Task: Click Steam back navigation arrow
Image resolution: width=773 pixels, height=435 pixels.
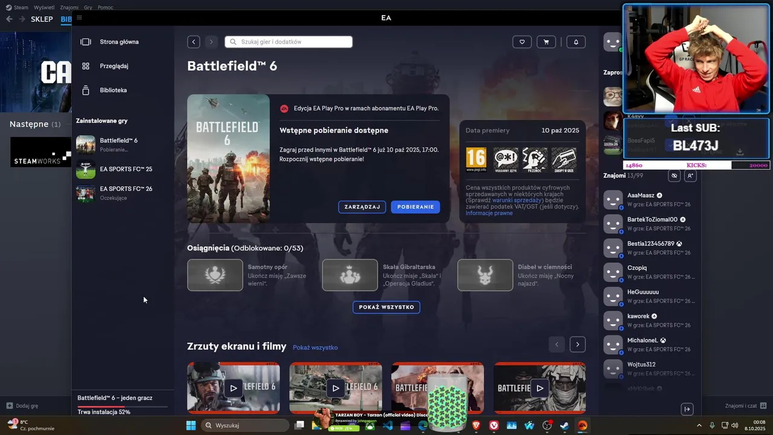Action: (x=9, y=19)
